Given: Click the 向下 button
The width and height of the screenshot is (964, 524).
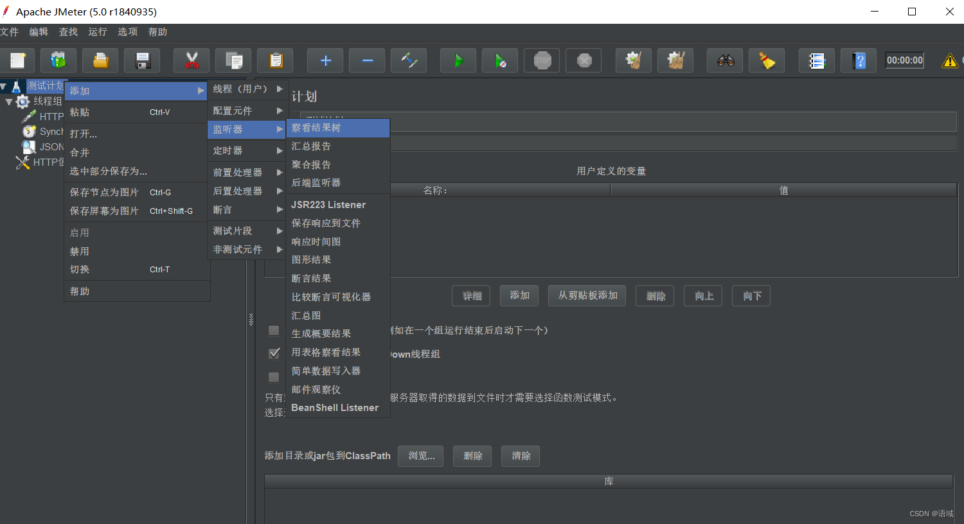Looking at the screenshot, I should (x=752, y=295).
